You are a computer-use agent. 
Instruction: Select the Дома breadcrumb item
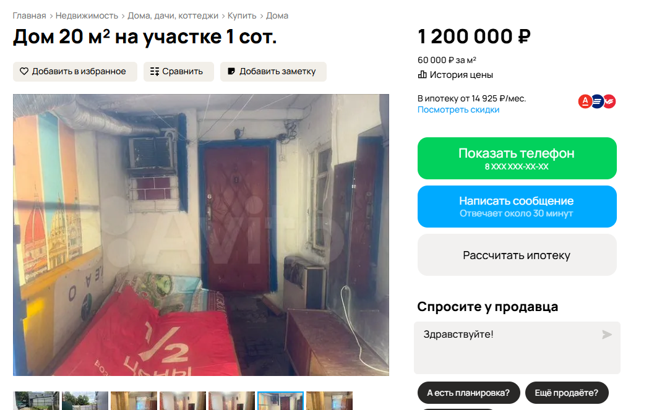click(277, 15)
